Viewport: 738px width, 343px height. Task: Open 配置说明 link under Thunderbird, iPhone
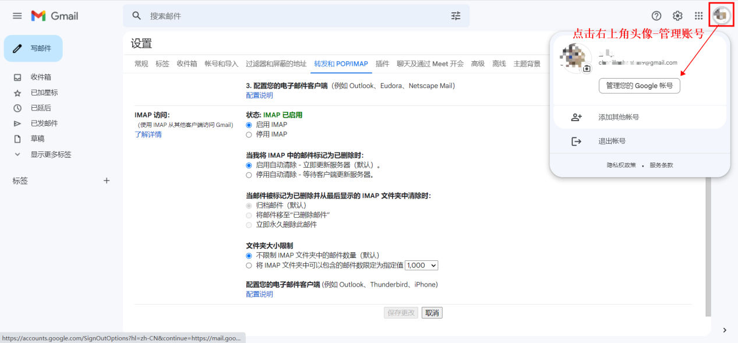[260, 294]
